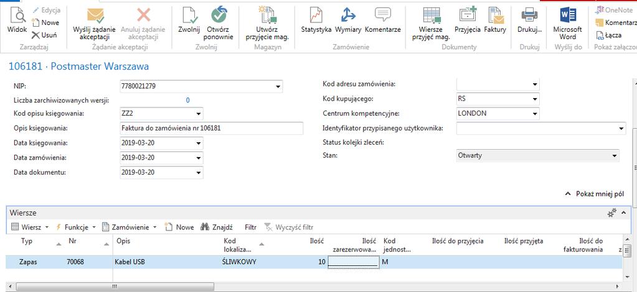Click Nowe in the Wiersze toolbar

(x=179, y=227)
